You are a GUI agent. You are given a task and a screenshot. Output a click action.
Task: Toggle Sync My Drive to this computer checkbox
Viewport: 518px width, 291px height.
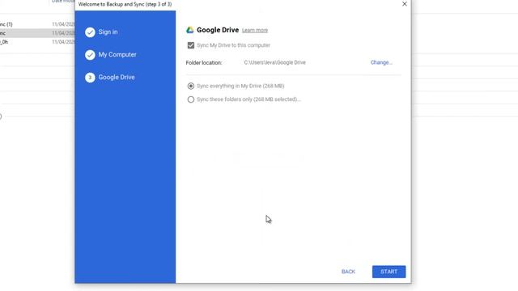[x=191, y=45]
